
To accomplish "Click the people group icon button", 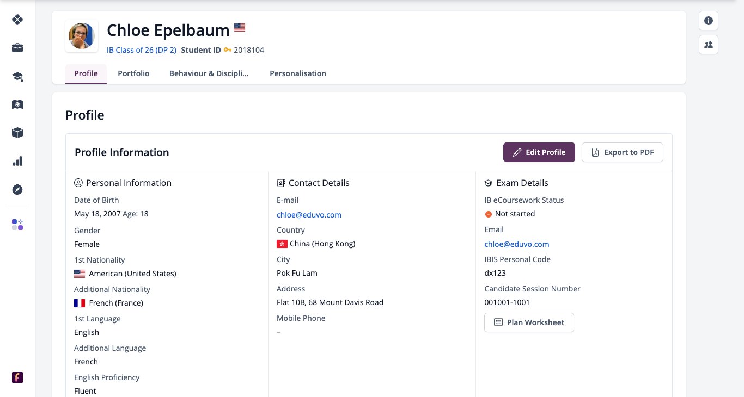I will [x=709, y=45].
